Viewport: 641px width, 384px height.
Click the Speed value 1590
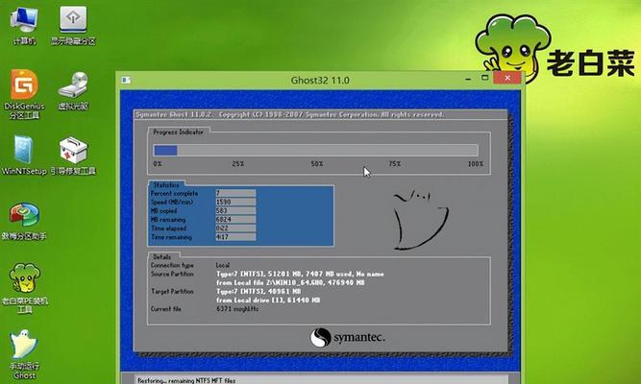point(235,202)
